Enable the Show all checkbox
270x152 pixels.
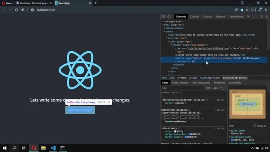coord(255,126)
